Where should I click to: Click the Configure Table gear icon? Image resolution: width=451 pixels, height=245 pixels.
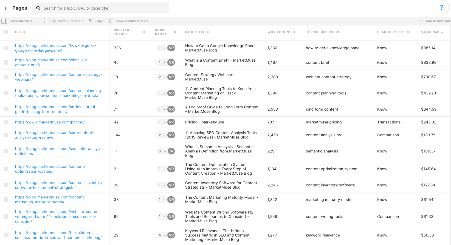[x=54, y=21]
